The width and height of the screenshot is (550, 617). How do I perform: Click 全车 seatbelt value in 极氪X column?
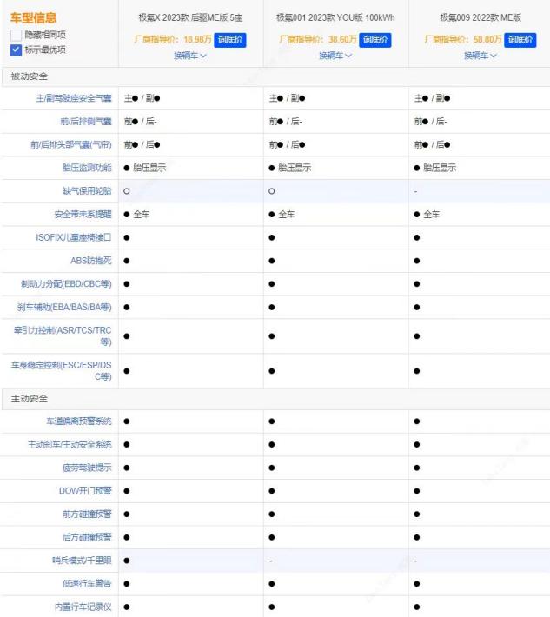pos(142,215)
